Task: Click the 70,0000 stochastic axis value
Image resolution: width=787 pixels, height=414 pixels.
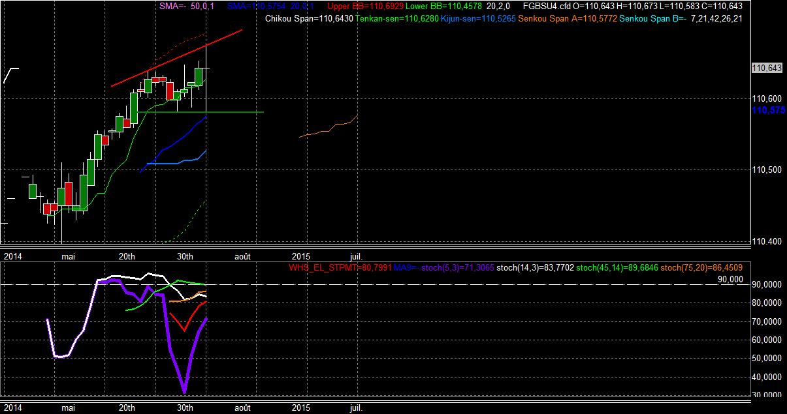Action: pos(766,322)
